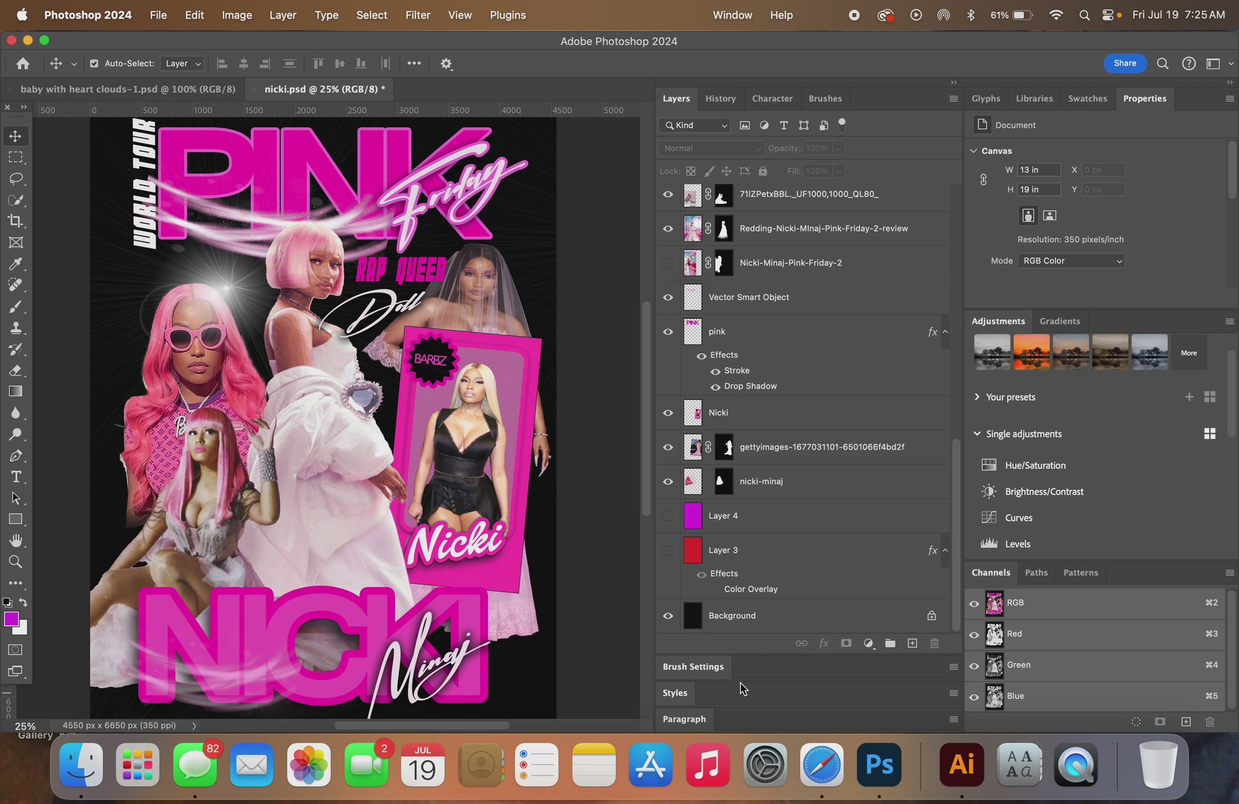Hide the Background layer

click(668, 616)
